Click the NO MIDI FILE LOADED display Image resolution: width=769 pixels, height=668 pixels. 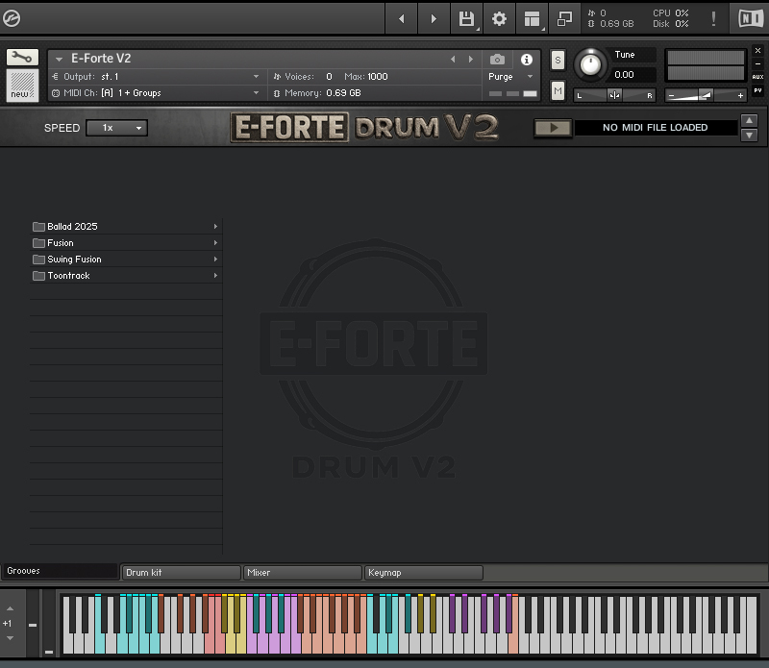tap(656, 128)
